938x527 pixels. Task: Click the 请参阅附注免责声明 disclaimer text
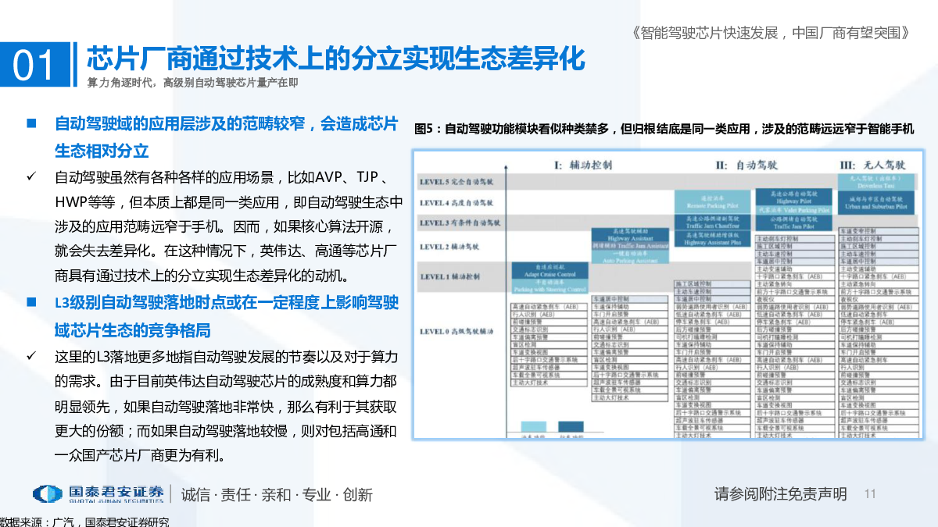tap(780, 493)
